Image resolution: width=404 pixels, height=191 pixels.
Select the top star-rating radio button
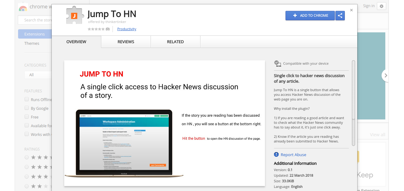[x=27, y=157]
